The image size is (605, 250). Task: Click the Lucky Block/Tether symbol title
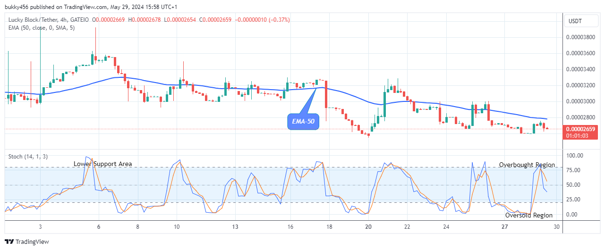point(38,20)
